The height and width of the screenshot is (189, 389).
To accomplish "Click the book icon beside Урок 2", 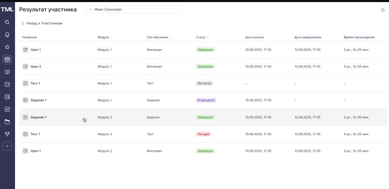I will click(x=25, y=66).
